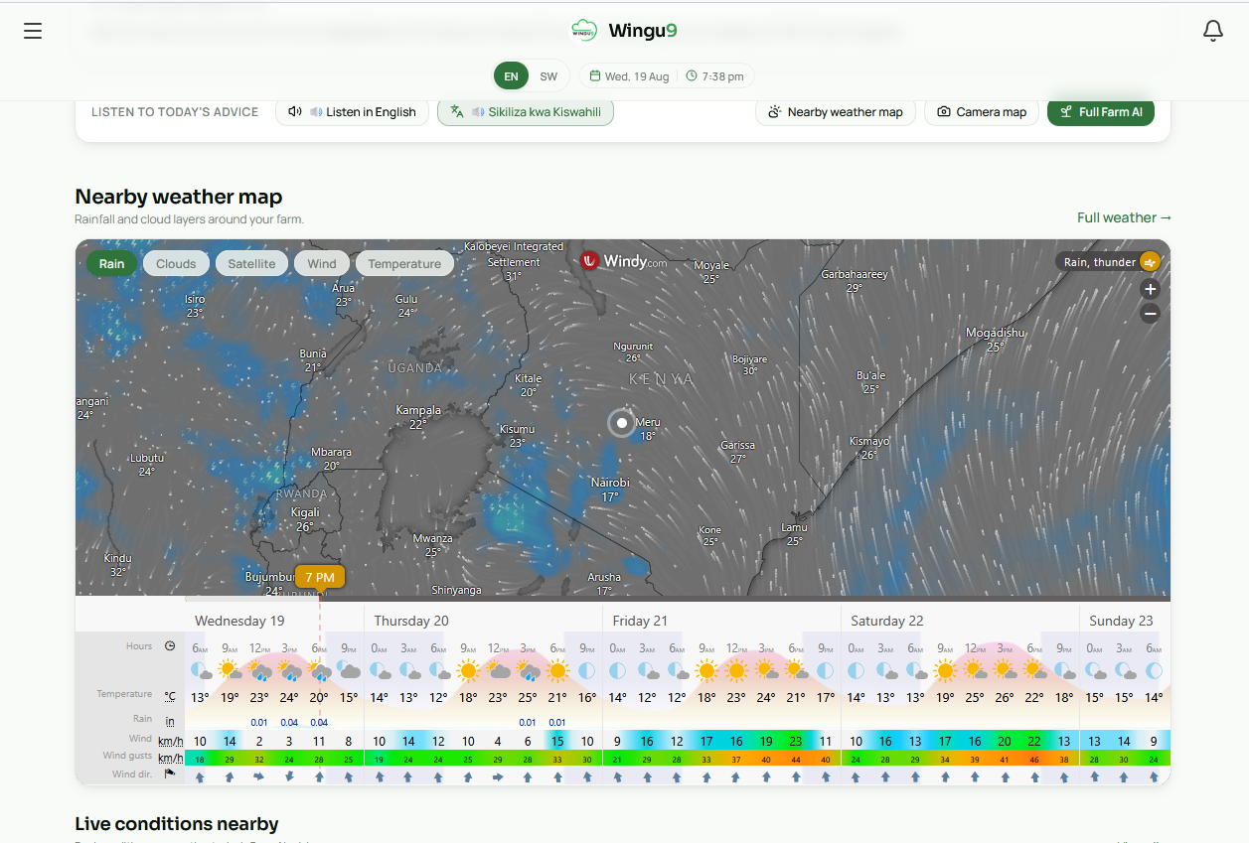Open notifications bell
The width and height of the screenshot is (1249, 843).
[x=1213, y=31]
